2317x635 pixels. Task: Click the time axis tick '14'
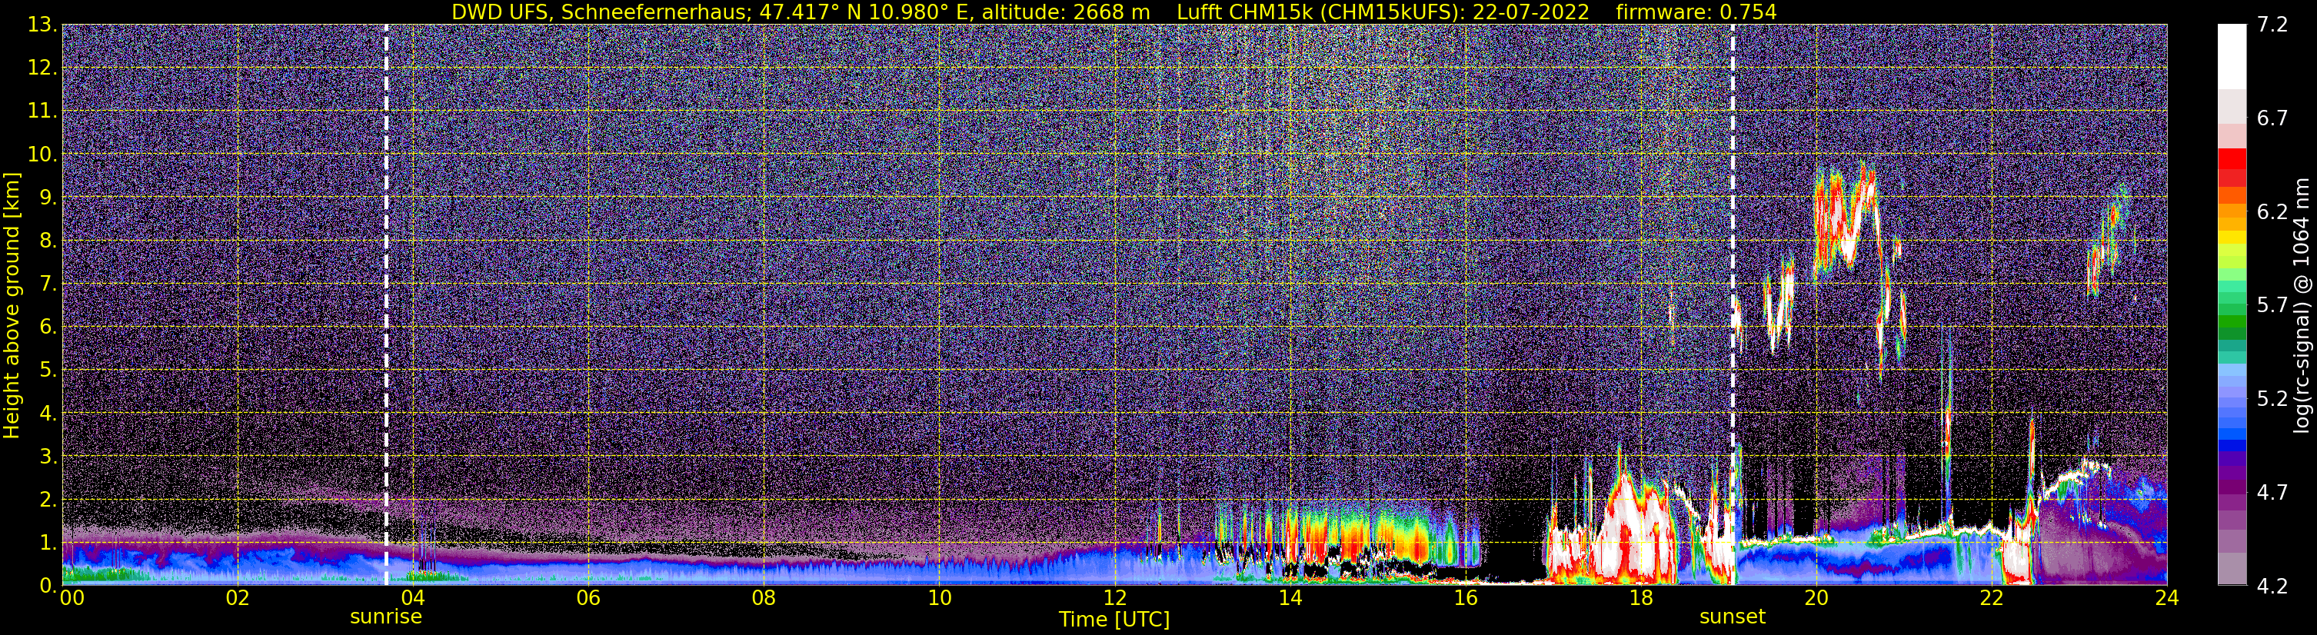click(x=1290, y=599)
